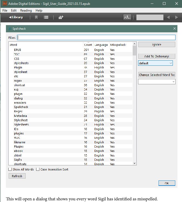Select the lowercase word plugin

pyautogui.click(x=18, y=94)
